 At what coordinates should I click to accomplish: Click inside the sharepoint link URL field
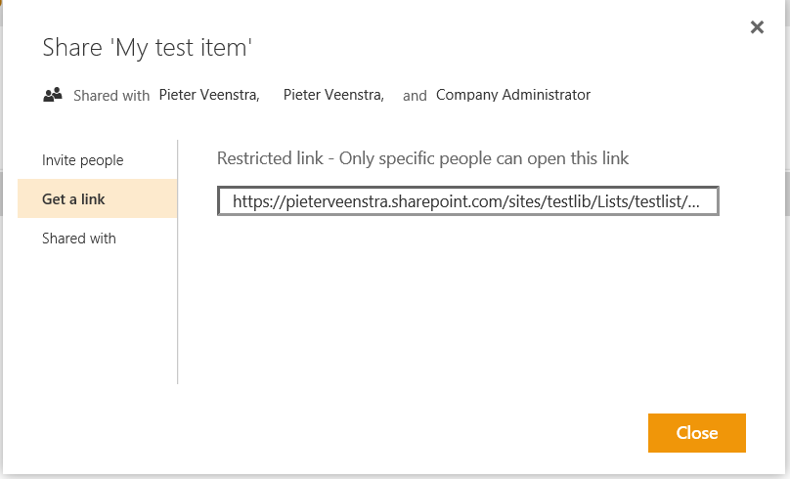(x=468, y=201)
